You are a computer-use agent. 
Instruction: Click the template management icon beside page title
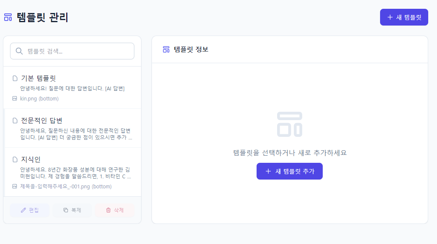(x=8, y=17)
